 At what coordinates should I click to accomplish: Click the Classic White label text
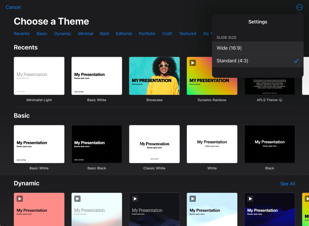pos(154,168)
